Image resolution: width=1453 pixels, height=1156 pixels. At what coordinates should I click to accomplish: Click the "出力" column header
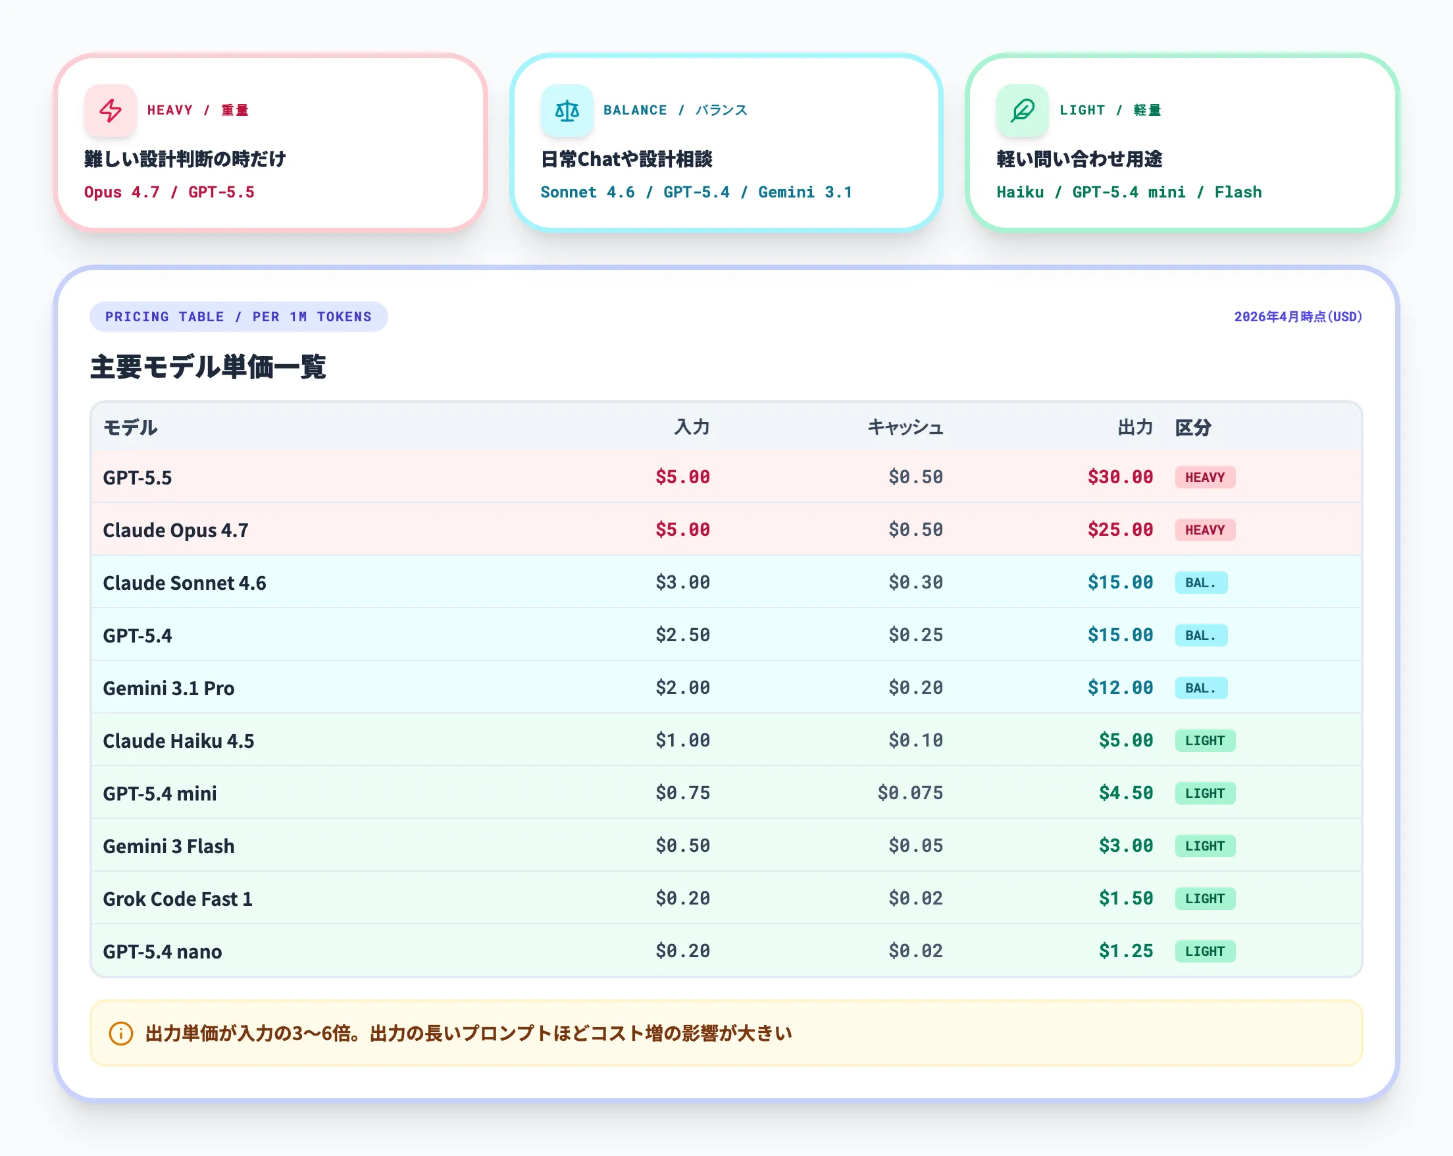[1136, 427]
